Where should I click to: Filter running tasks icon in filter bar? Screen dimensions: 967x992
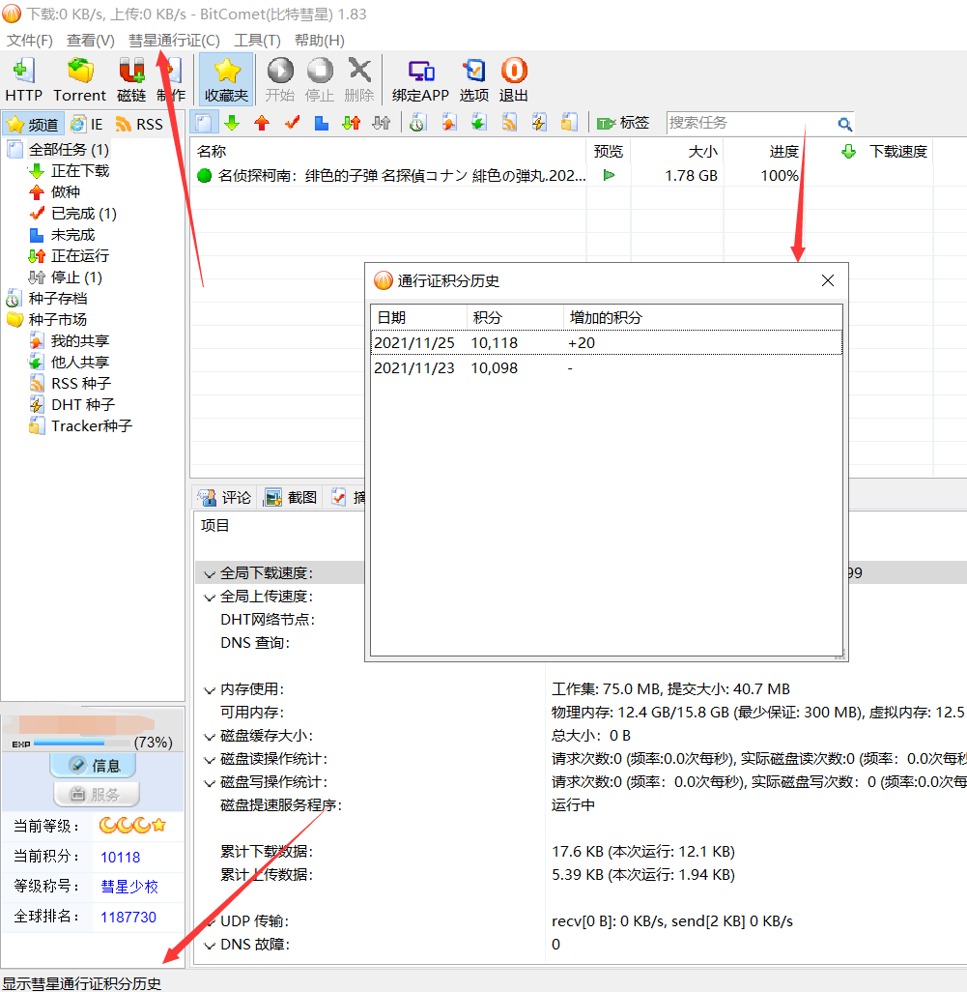352,123
